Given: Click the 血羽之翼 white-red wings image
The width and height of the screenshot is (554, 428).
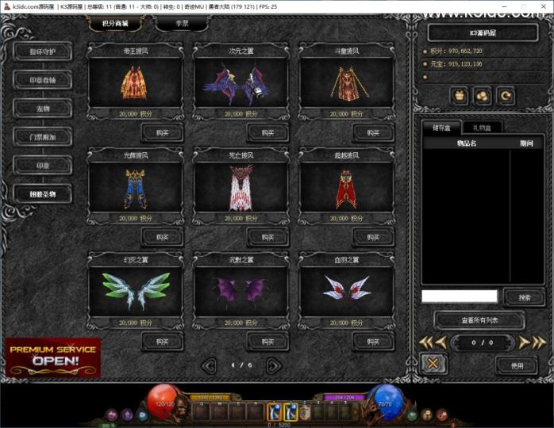Looking at the screenshot, I should tap(347, 287).
